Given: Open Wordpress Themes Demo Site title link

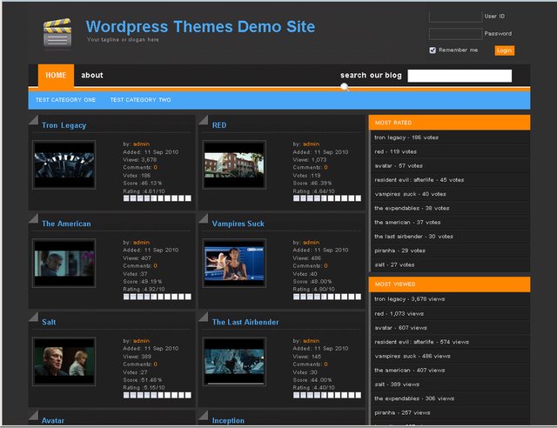Looking at the screenshot, I should (x=200, y=27).
